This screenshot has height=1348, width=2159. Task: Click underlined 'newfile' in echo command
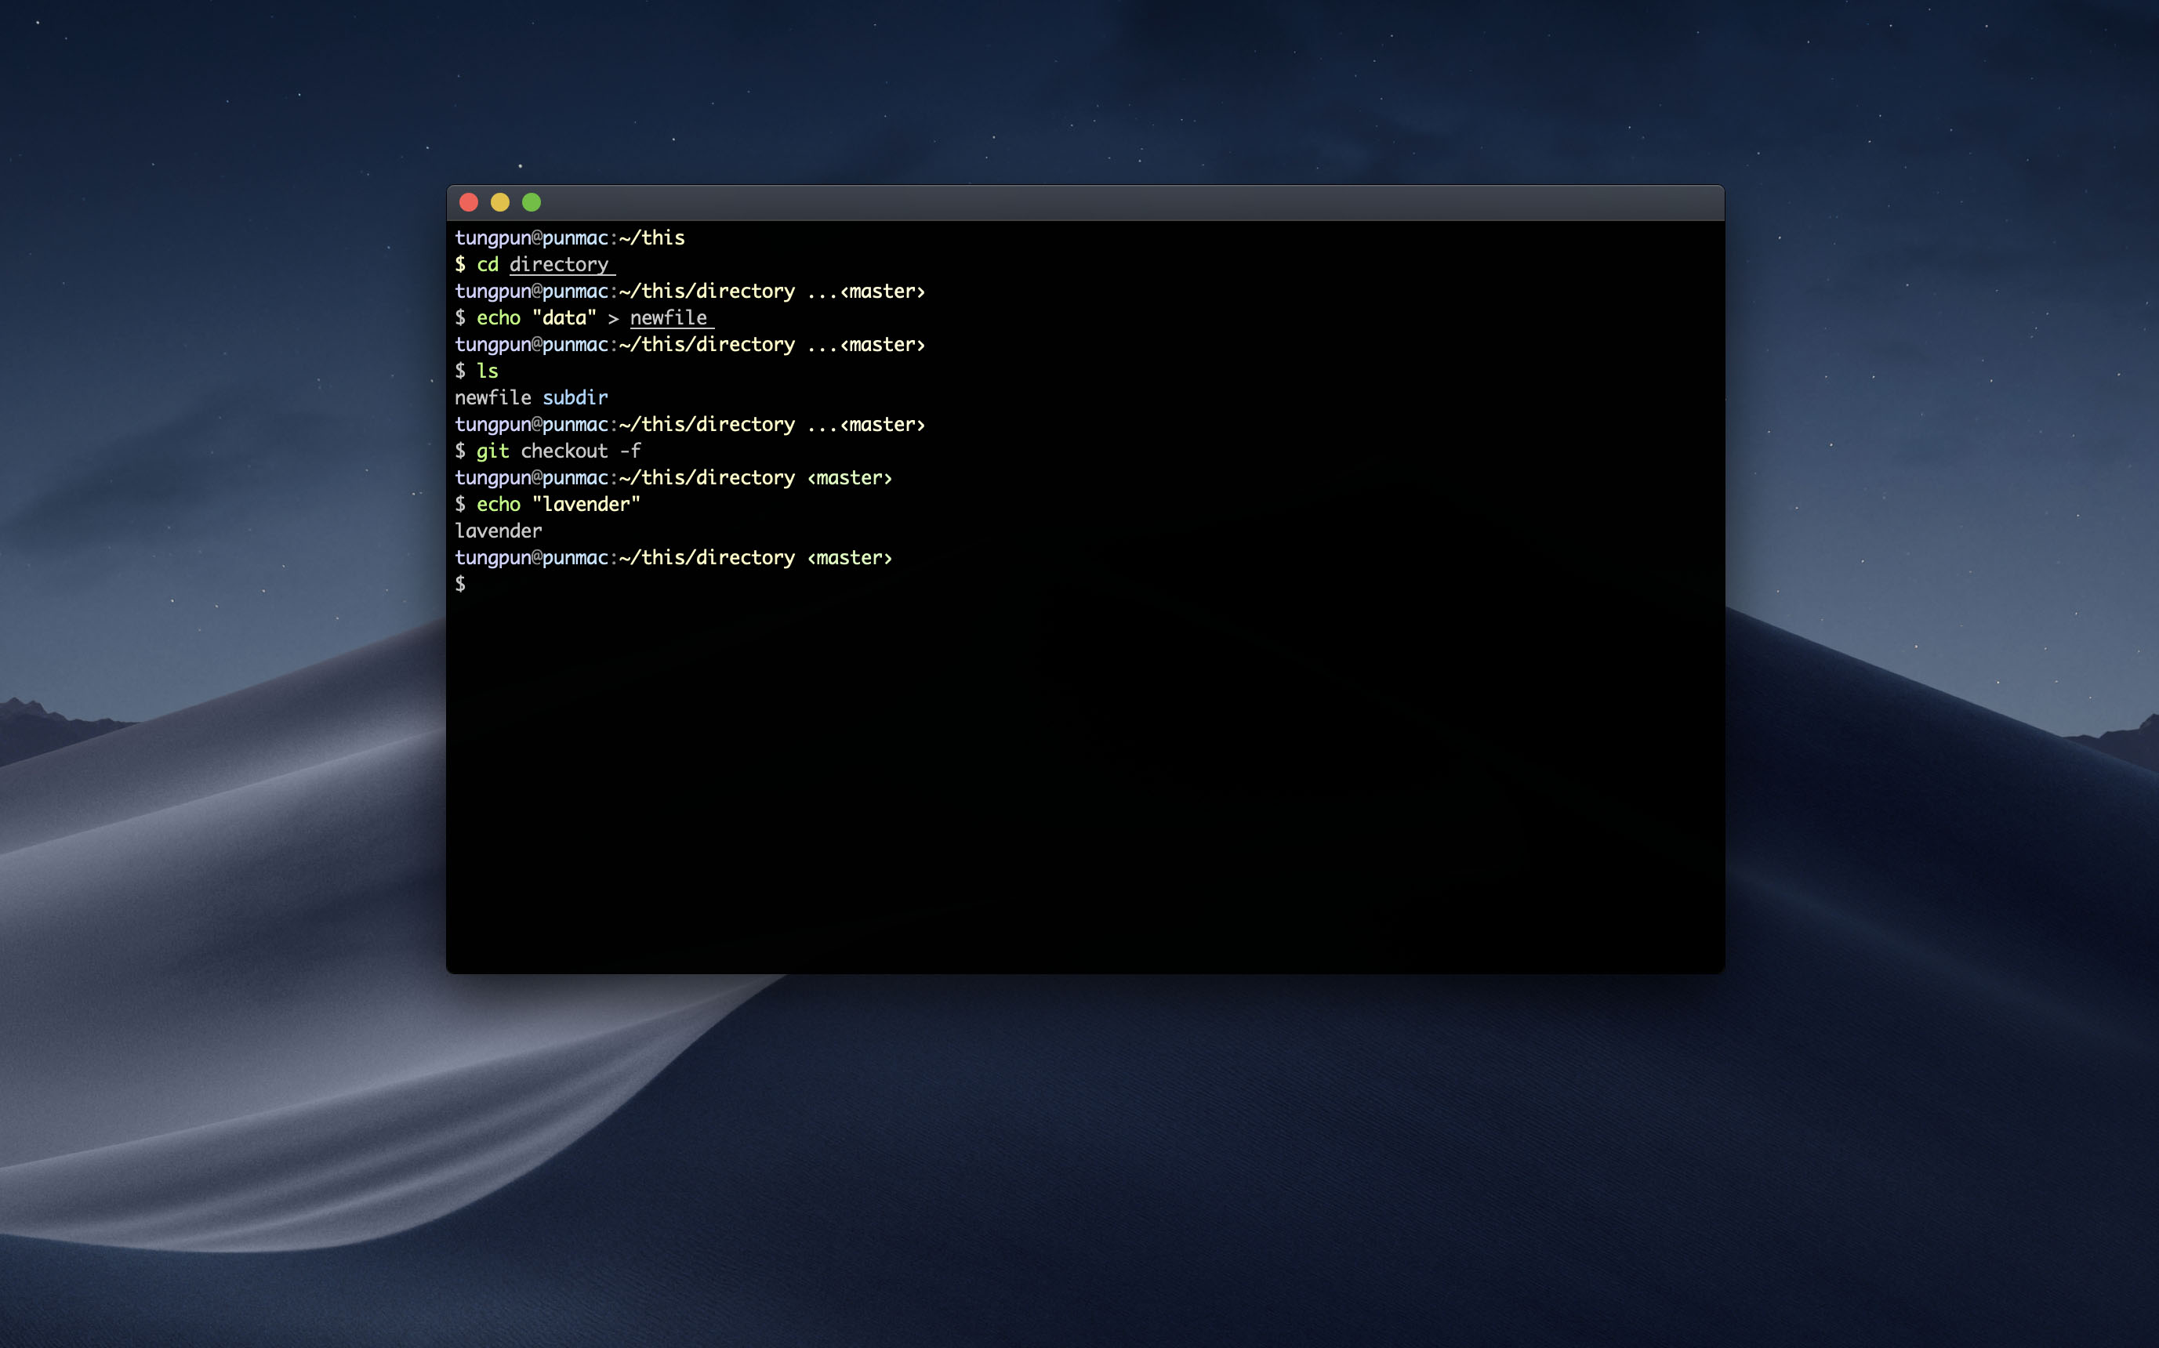(668, 318)
